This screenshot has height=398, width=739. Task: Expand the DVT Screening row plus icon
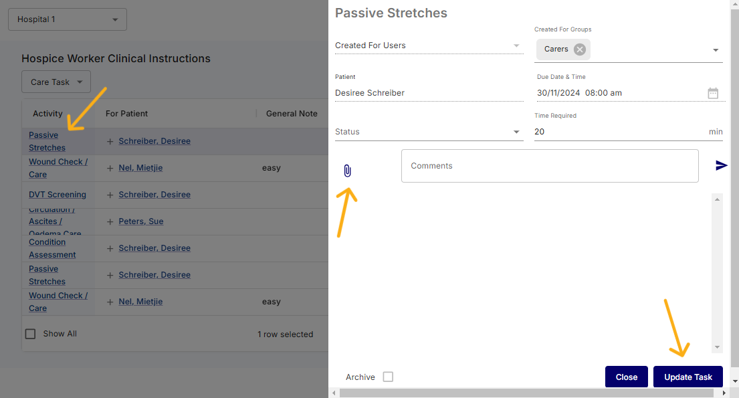click(110, 195)
